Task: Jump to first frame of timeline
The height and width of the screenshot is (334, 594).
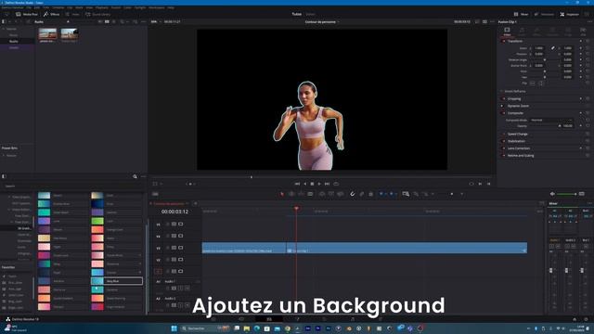Action: click(297, 184)
